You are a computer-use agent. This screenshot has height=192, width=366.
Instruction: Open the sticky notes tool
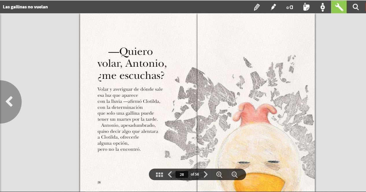pyautogui.click(x=306, y=7)
